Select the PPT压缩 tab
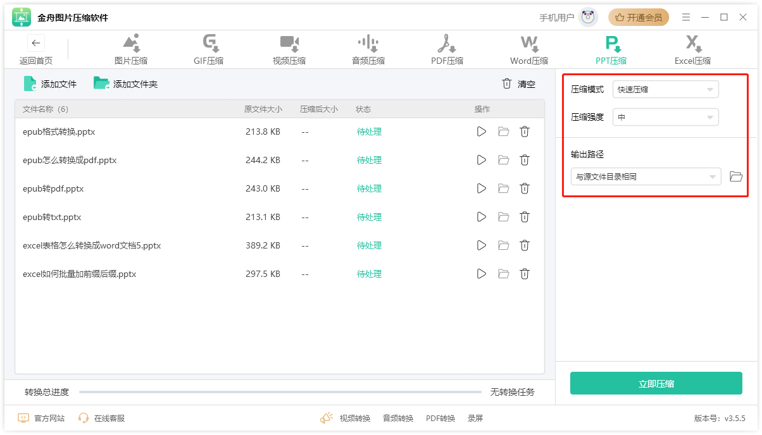762x435 pixels. click(611, 50)
